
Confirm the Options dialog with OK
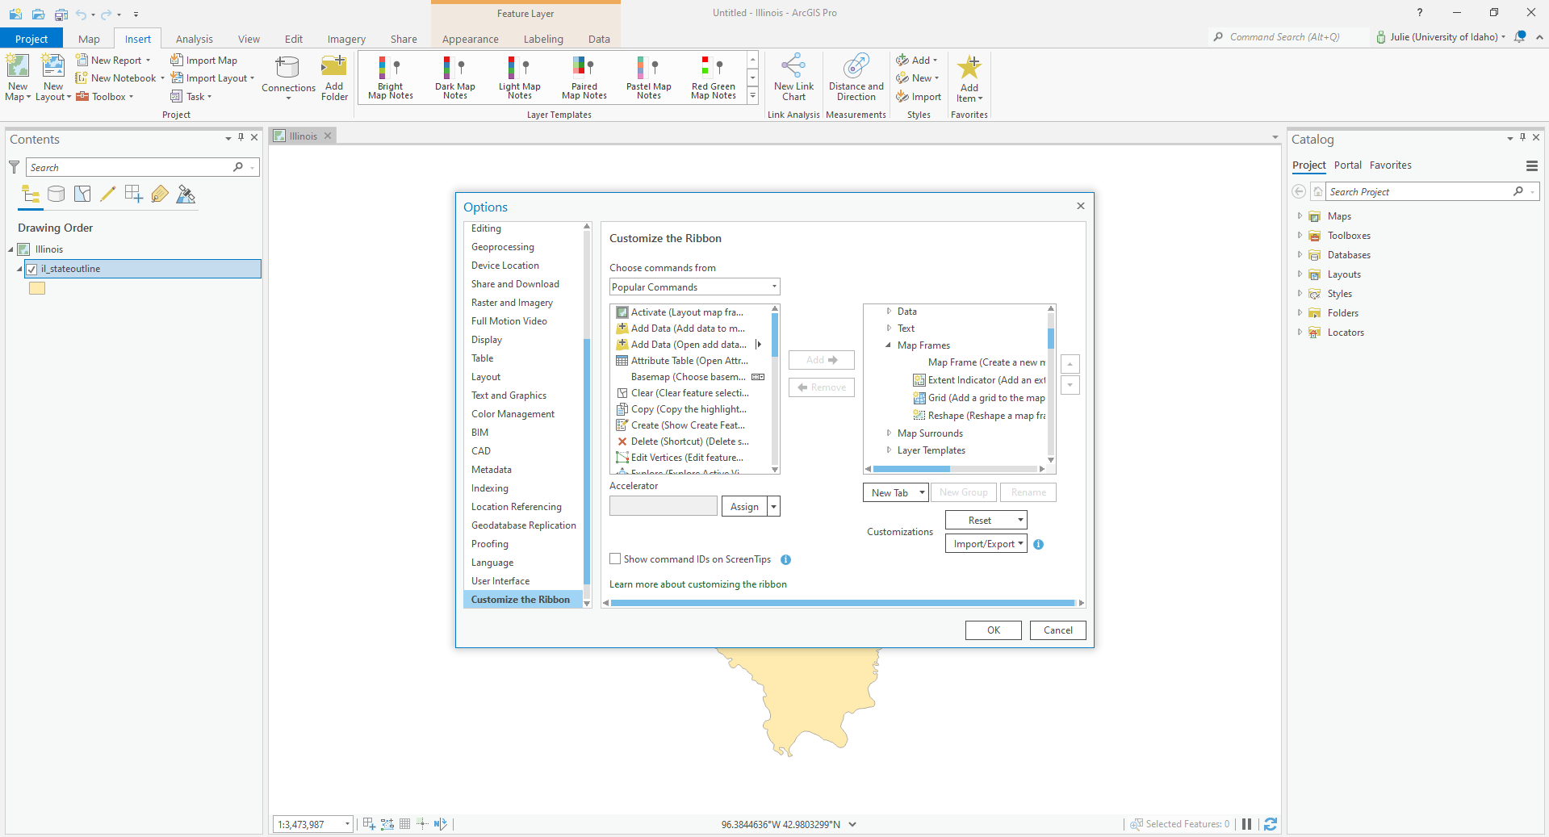pos(992,630)
